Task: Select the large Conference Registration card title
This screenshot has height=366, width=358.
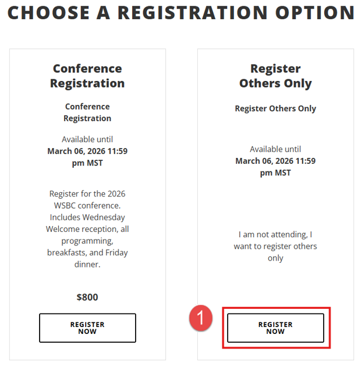Action: (x=87, y=76)
